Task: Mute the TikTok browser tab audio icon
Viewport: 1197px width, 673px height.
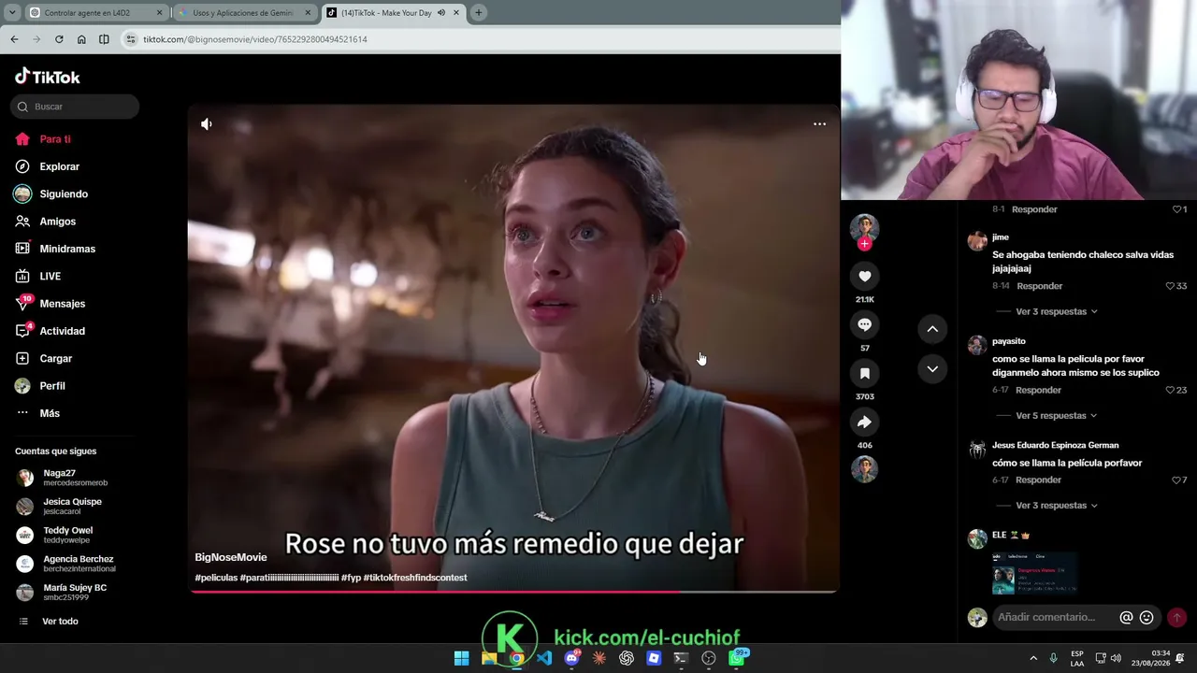Action: click(441, 12)
